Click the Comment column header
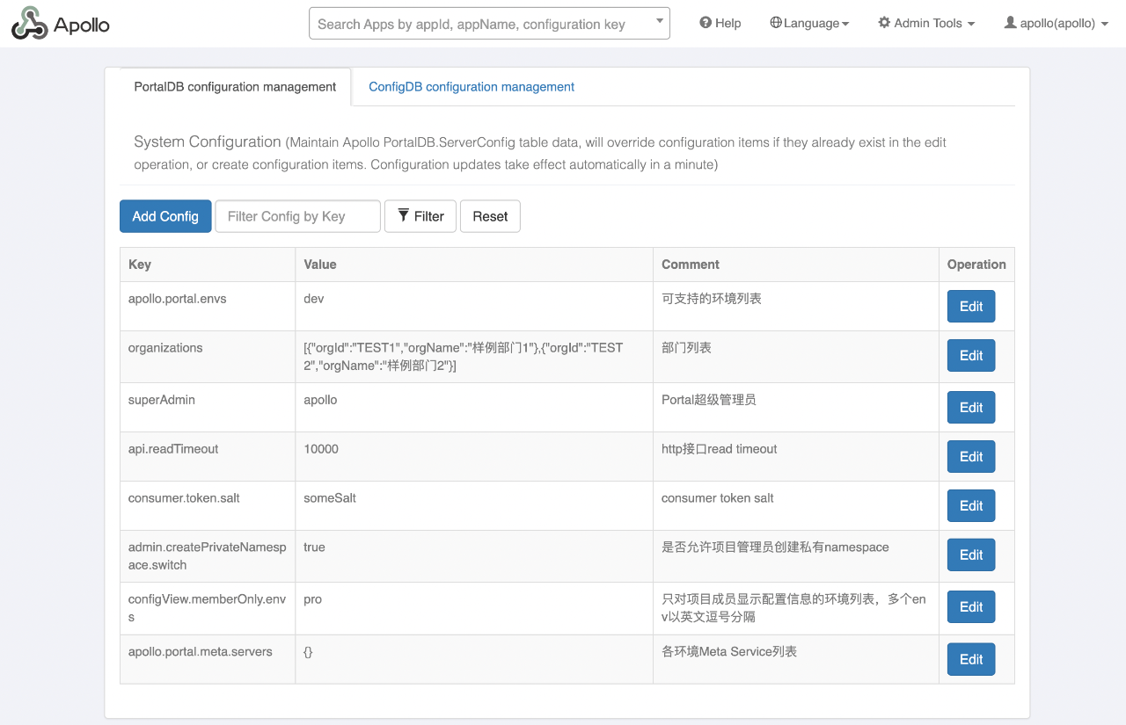 pyautogui.click(x=796, y=265)
